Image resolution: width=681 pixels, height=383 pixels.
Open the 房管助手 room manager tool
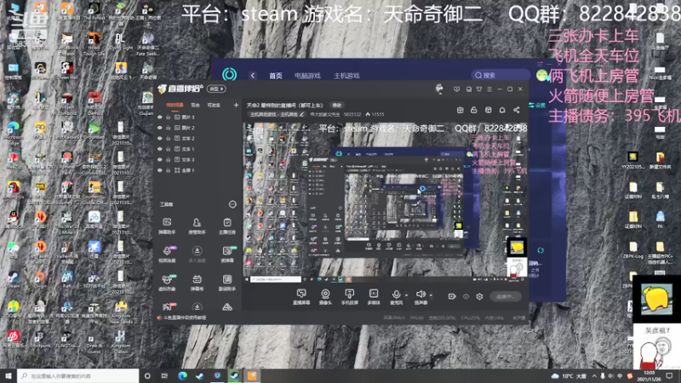[197, 226]
